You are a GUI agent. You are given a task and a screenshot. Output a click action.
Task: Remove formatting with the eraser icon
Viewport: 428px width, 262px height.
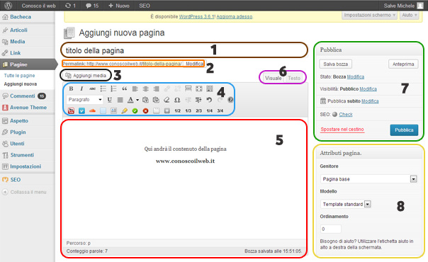(x=167, y=100)
